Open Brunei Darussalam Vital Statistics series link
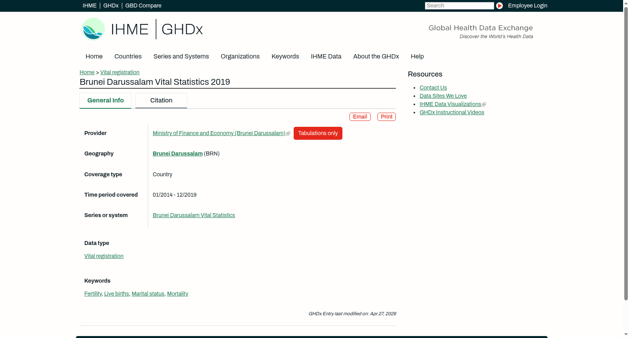The height and width of the screenshot is (338, 629). (194, 216)
